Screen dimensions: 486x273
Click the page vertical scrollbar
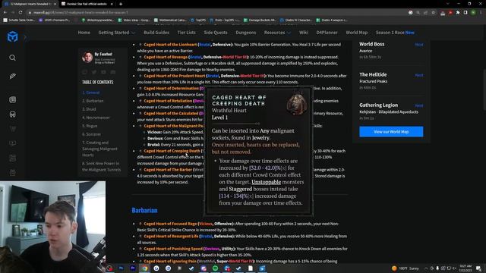pyautogui.click(x=484, y=89)
